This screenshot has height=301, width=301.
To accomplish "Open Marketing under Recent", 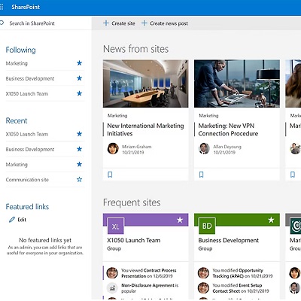I will tap(17, 165).
